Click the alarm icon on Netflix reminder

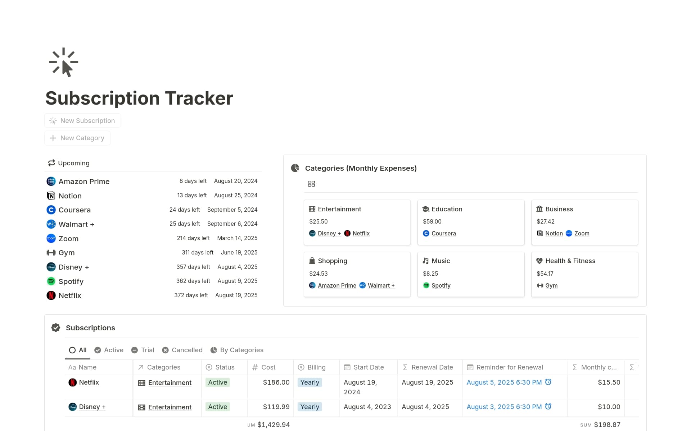[548, 382]
